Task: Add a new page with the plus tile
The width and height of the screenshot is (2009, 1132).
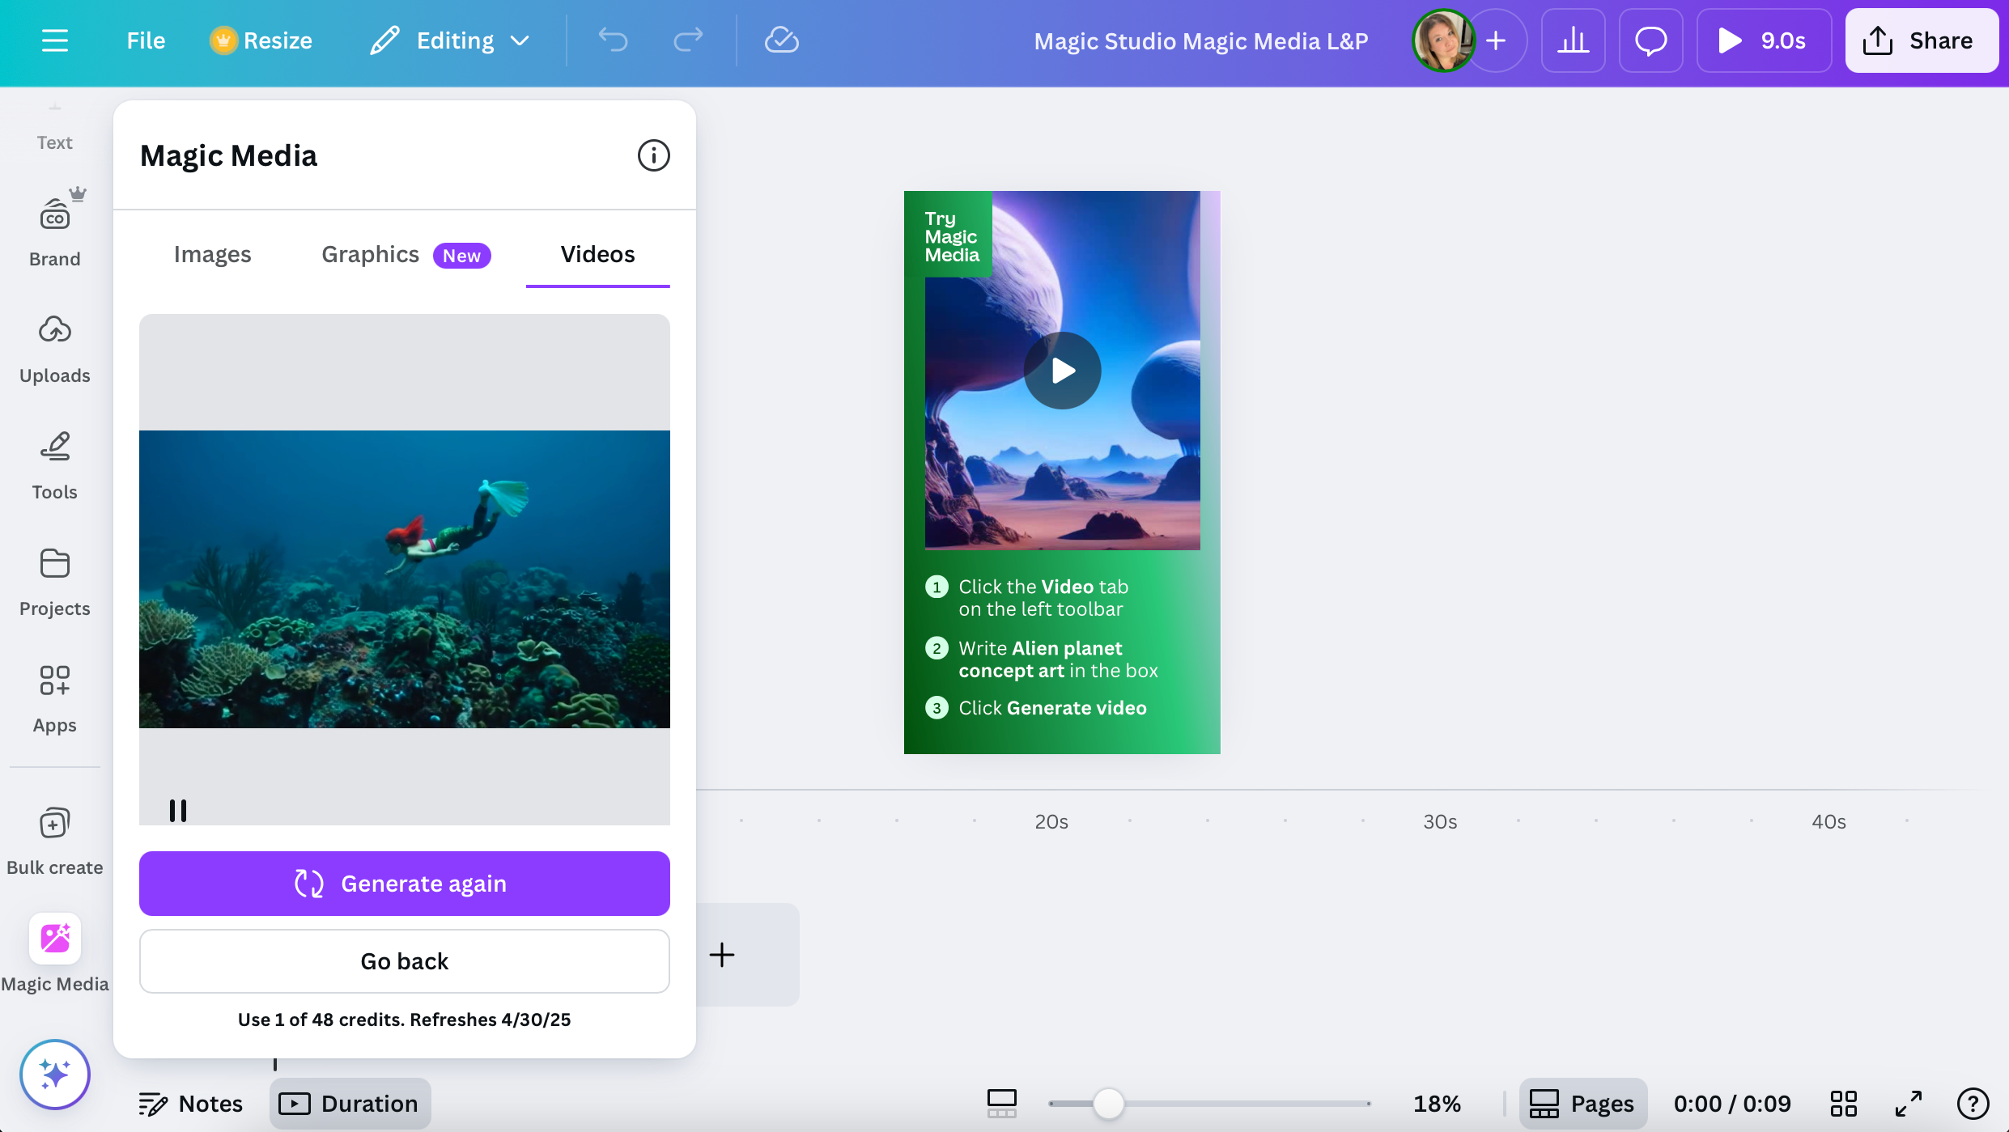Action: [723, 955]
